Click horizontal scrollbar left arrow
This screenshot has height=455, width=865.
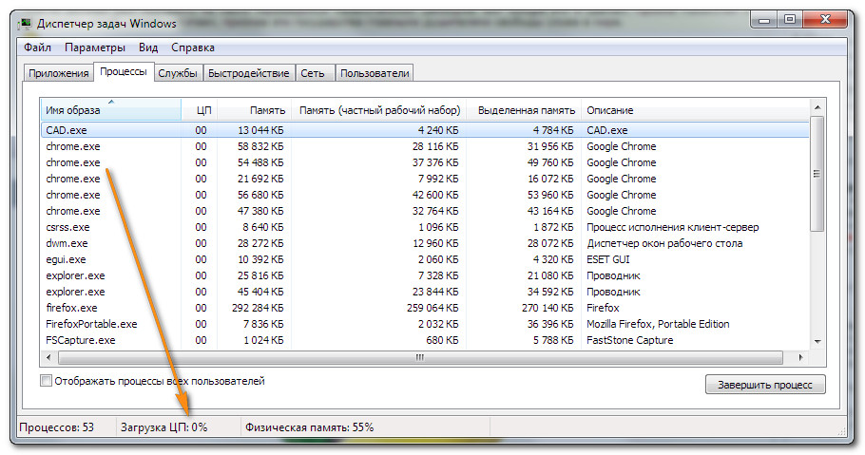point(48,357)
